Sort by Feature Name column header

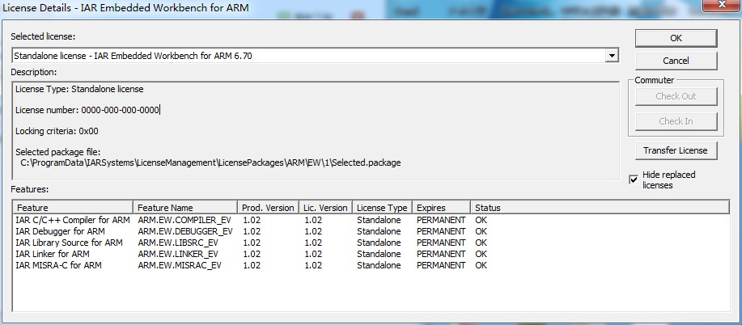pyautogui.click(x=185, y=208)
